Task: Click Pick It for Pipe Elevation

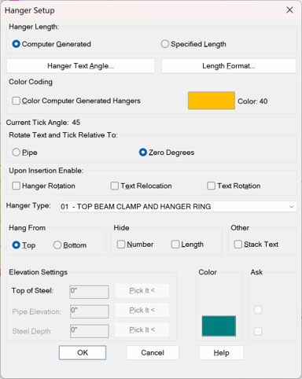Action: pyautogui.click(x=142, y=310)
